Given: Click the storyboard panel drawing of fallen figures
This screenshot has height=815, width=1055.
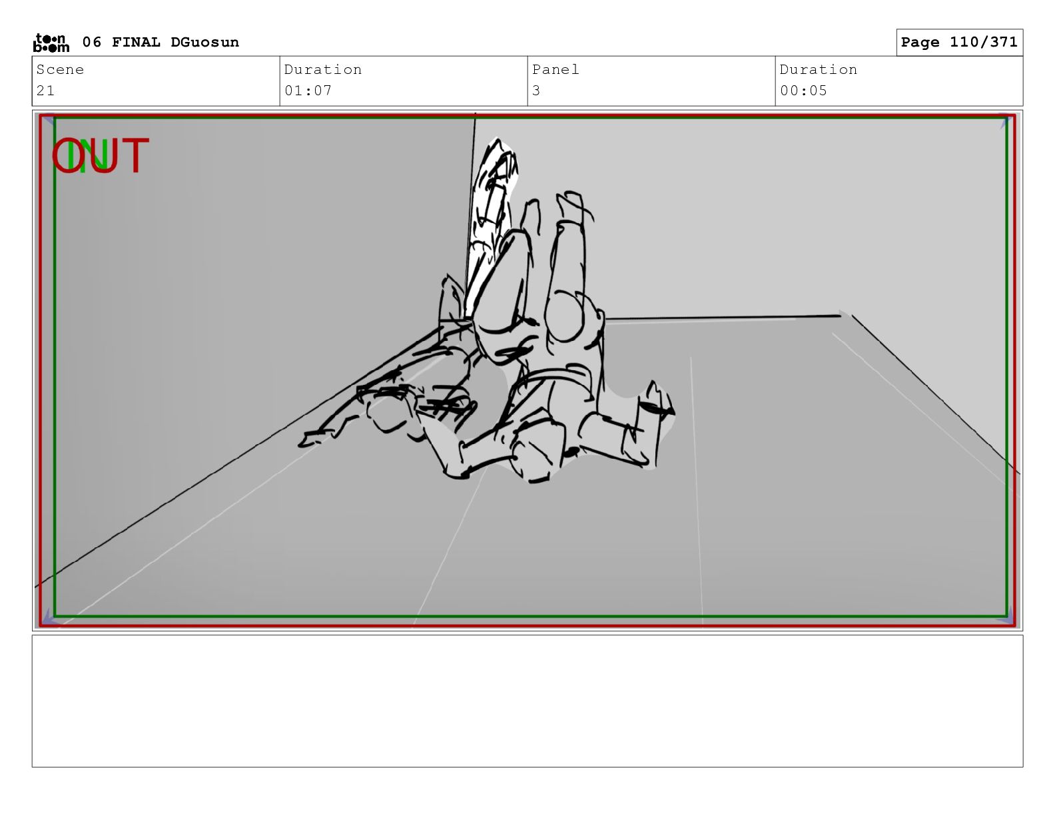Looking at the screenshot, I should [527, 370].
